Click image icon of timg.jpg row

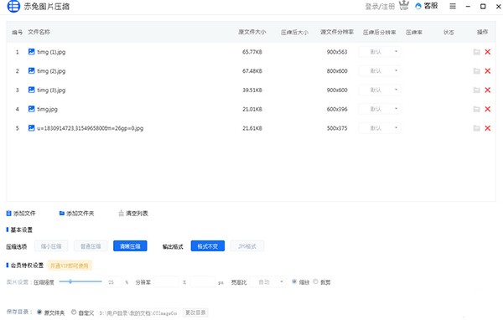32,109
